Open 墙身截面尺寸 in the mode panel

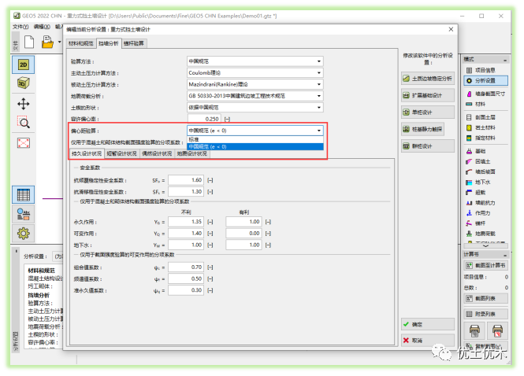[485, 94]
